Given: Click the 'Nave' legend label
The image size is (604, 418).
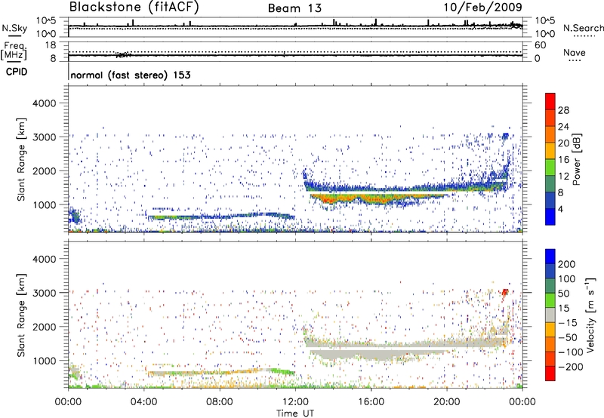Looking at the screenshot, I should point(575,52).
